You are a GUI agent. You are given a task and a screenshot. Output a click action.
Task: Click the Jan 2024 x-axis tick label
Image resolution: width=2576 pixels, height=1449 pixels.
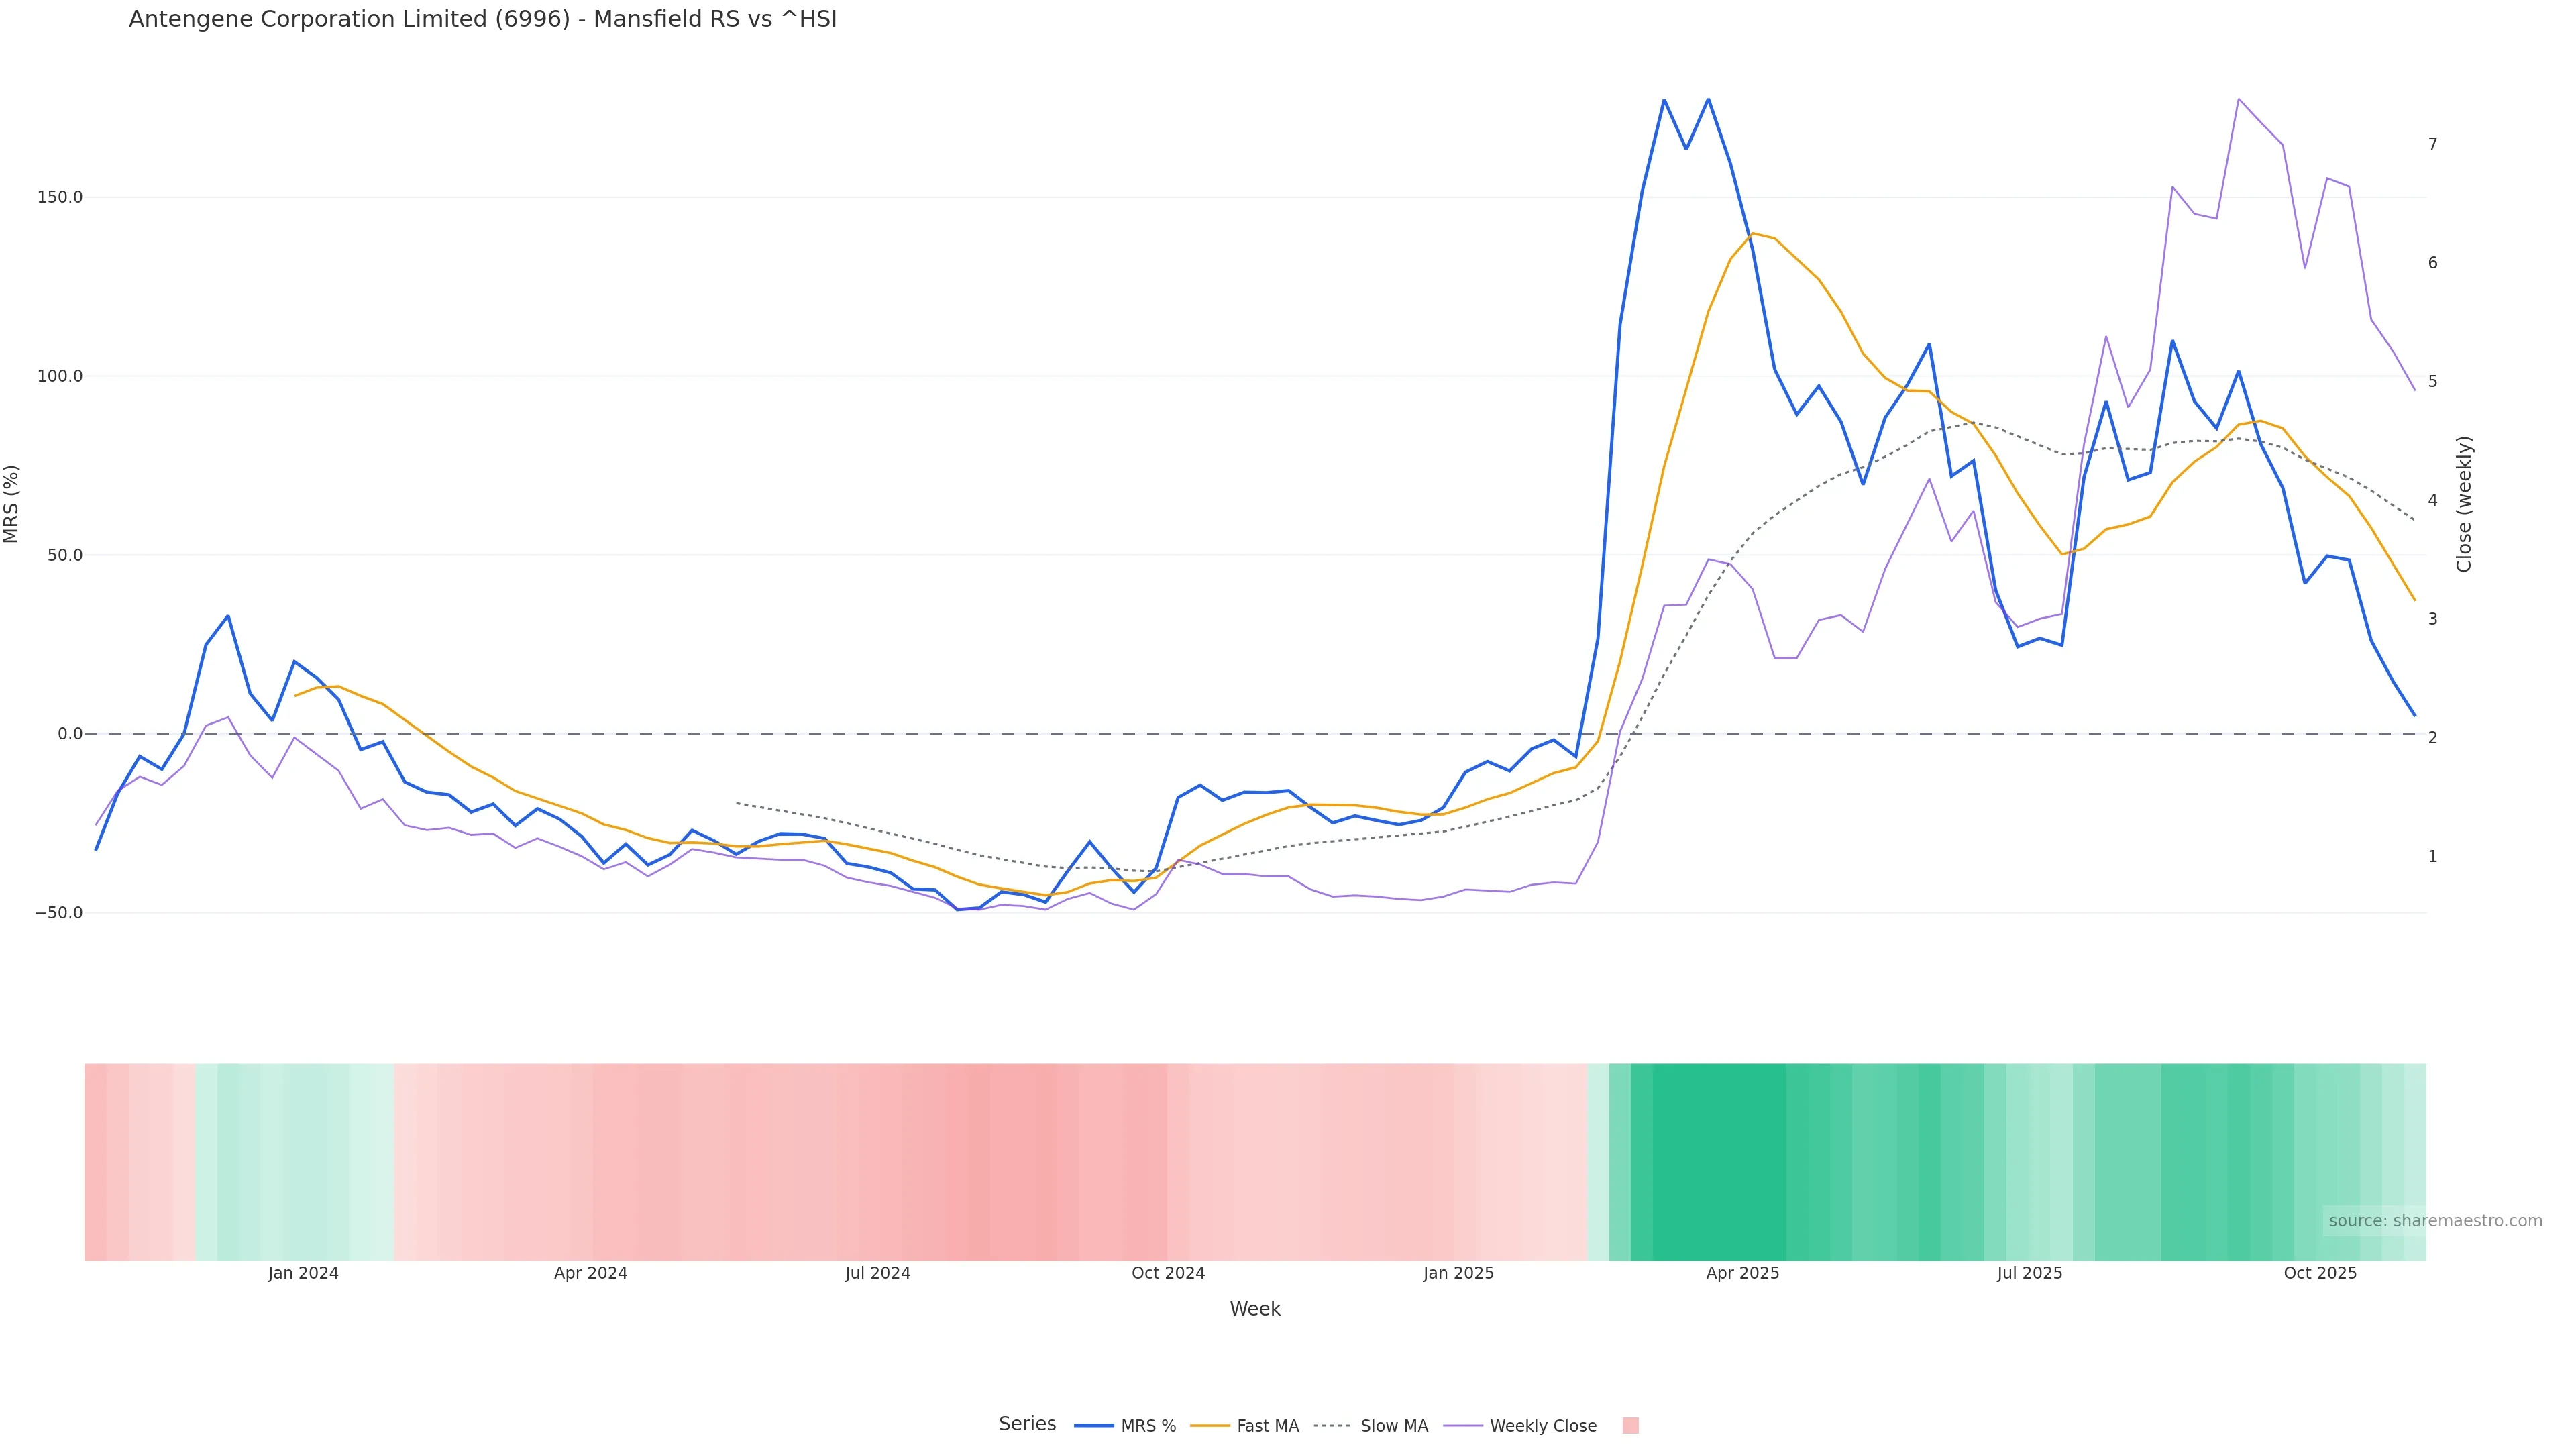(303, 1274)
